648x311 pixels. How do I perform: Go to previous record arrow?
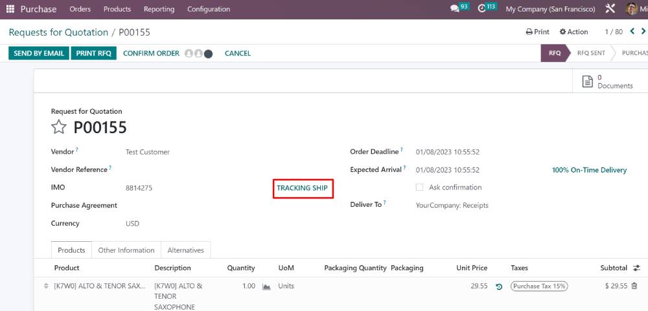pos(632,31)
